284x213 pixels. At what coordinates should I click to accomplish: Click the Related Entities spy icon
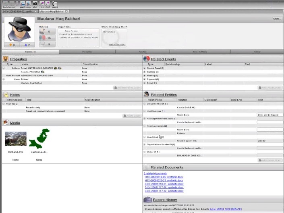pyautogui.click(x=146, y=94)
